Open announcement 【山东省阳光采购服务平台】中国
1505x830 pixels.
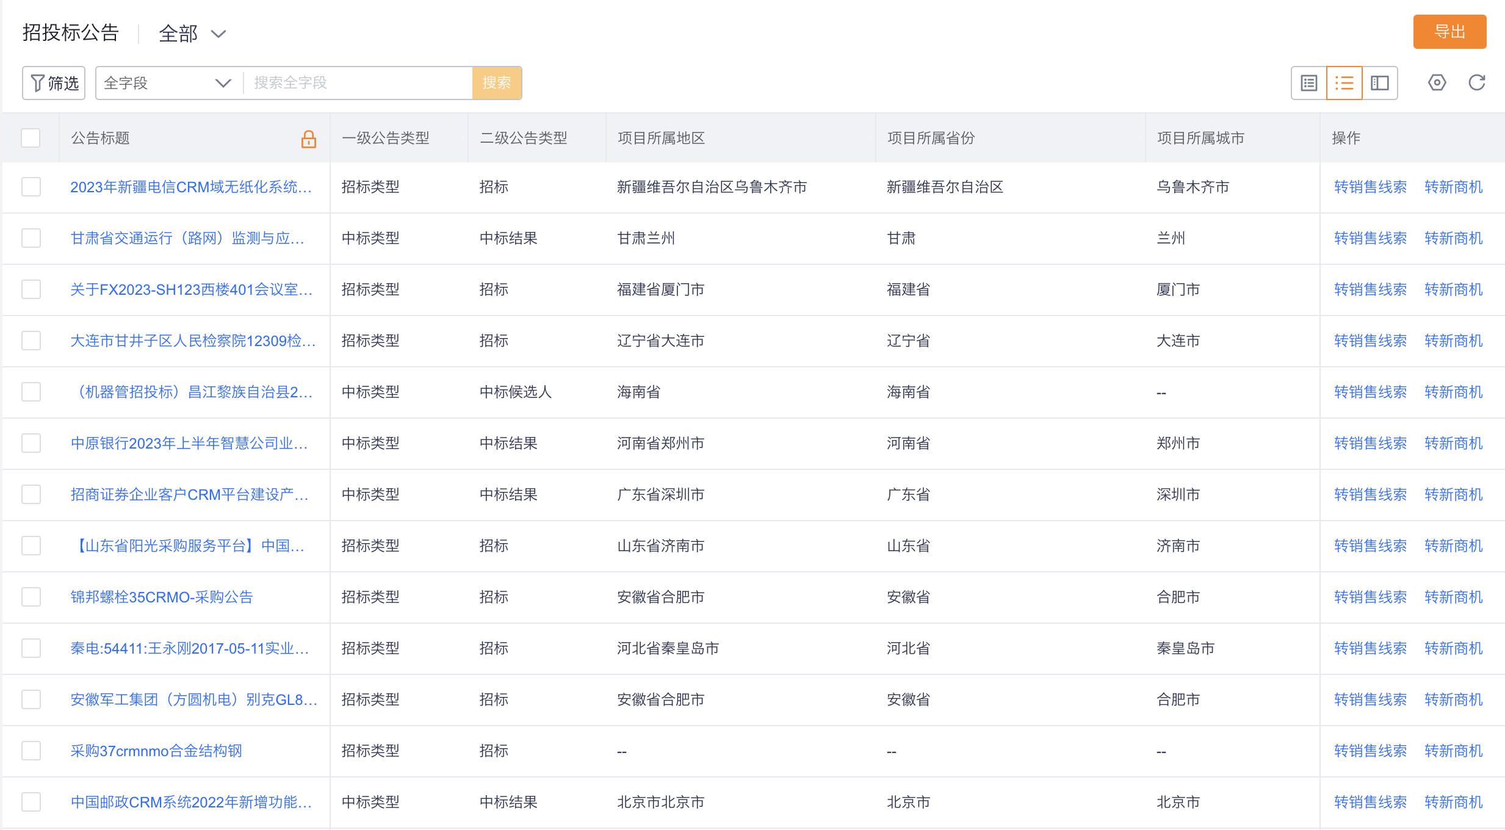point(187,546)
